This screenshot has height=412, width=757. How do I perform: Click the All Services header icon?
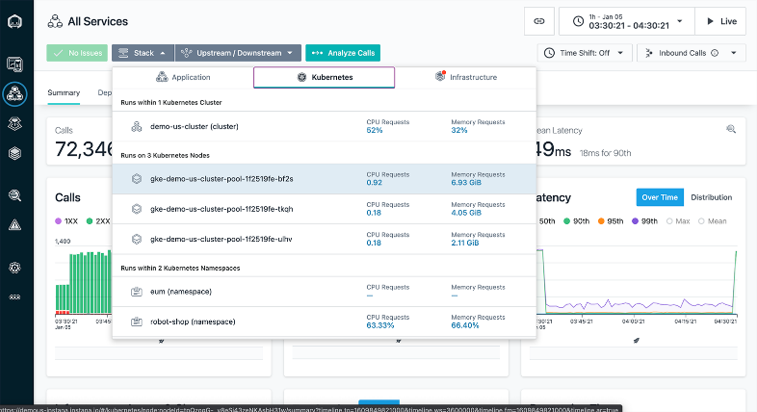(55, 21)
